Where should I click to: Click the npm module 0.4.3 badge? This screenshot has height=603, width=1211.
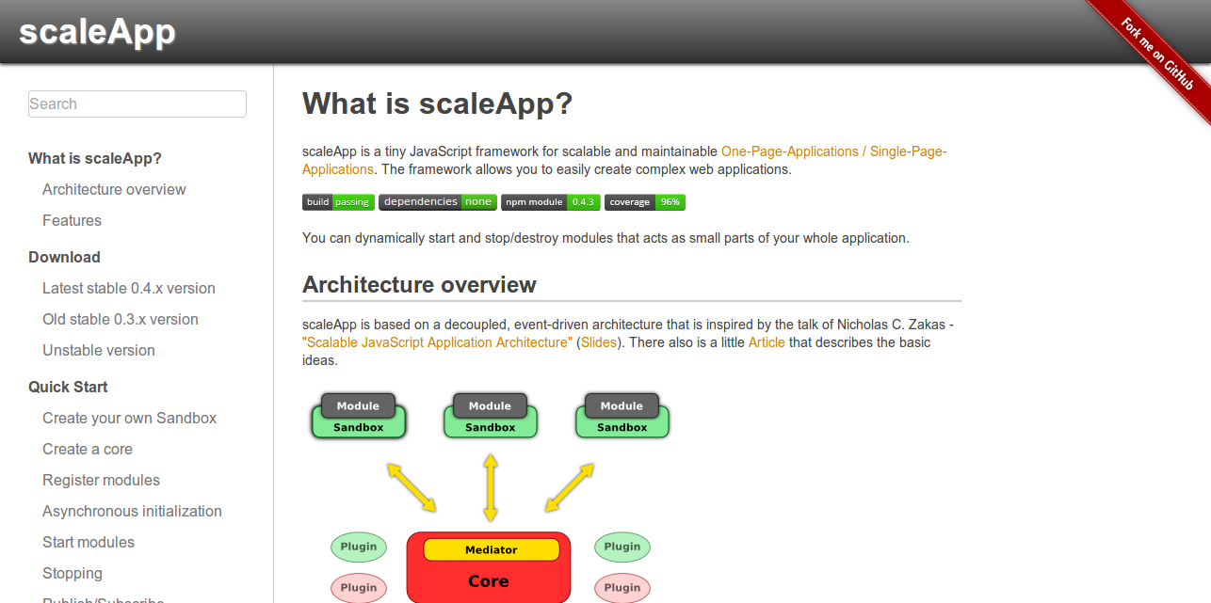(x=550, y=202)
